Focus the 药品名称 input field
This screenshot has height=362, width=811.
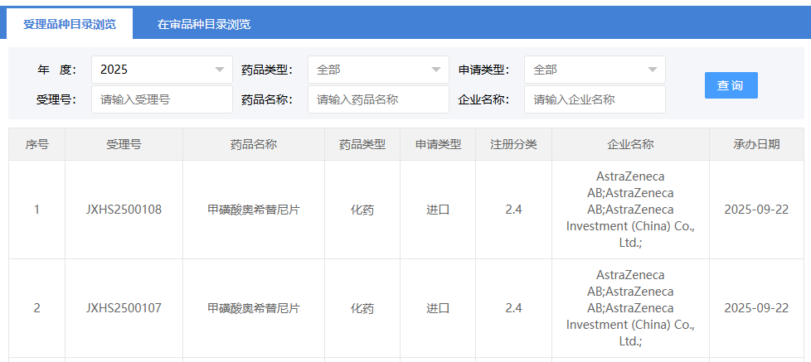[378, 99]
